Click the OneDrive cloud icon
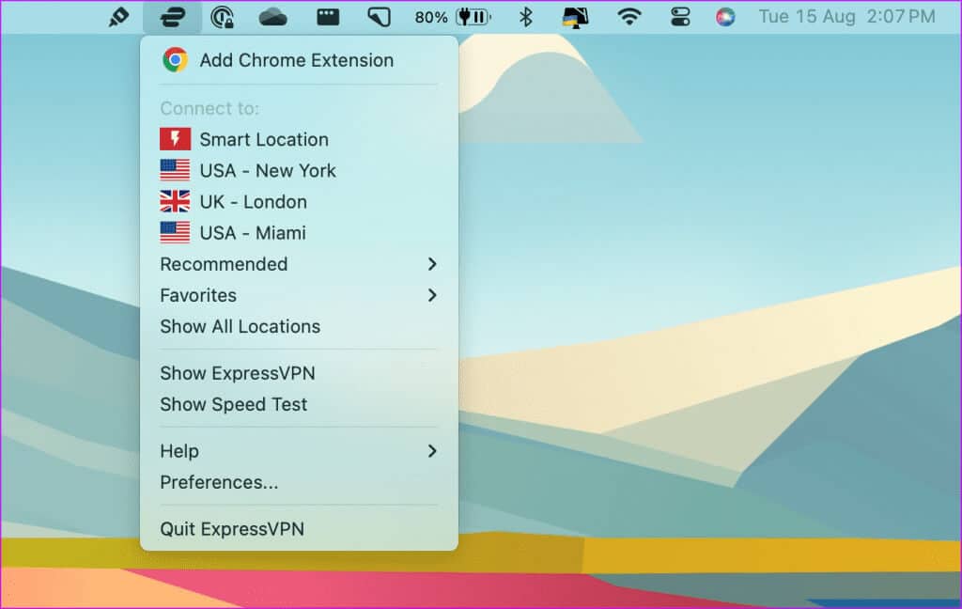The width and height of the screenshot is (962, 609). click(272, 17)
